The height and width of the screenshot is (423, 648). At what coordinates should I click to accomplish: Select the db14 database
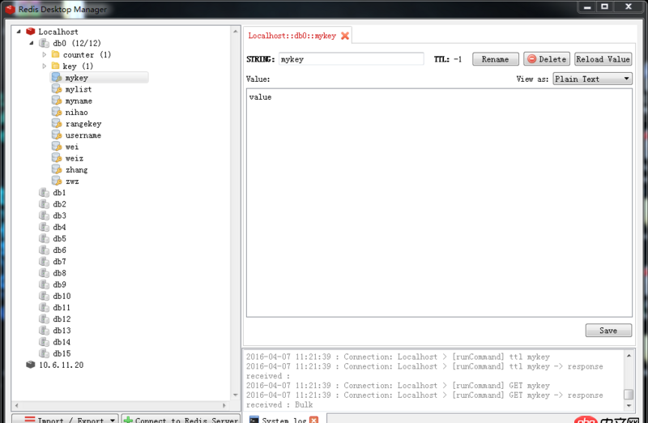pos(62,342)
